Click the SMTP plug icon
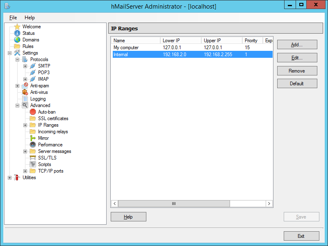Image resolution: width=328 pixels, height=246 pixels. 33,66
